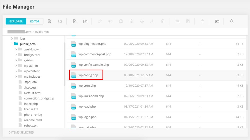Open the search magnifier icon
Image resolution: width=250 pixels, height=140 pixels.
[232, 21]
